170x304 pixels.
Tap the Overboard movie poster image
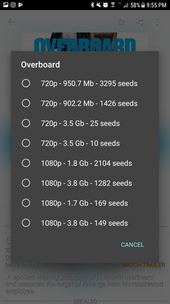click(85, 42)
